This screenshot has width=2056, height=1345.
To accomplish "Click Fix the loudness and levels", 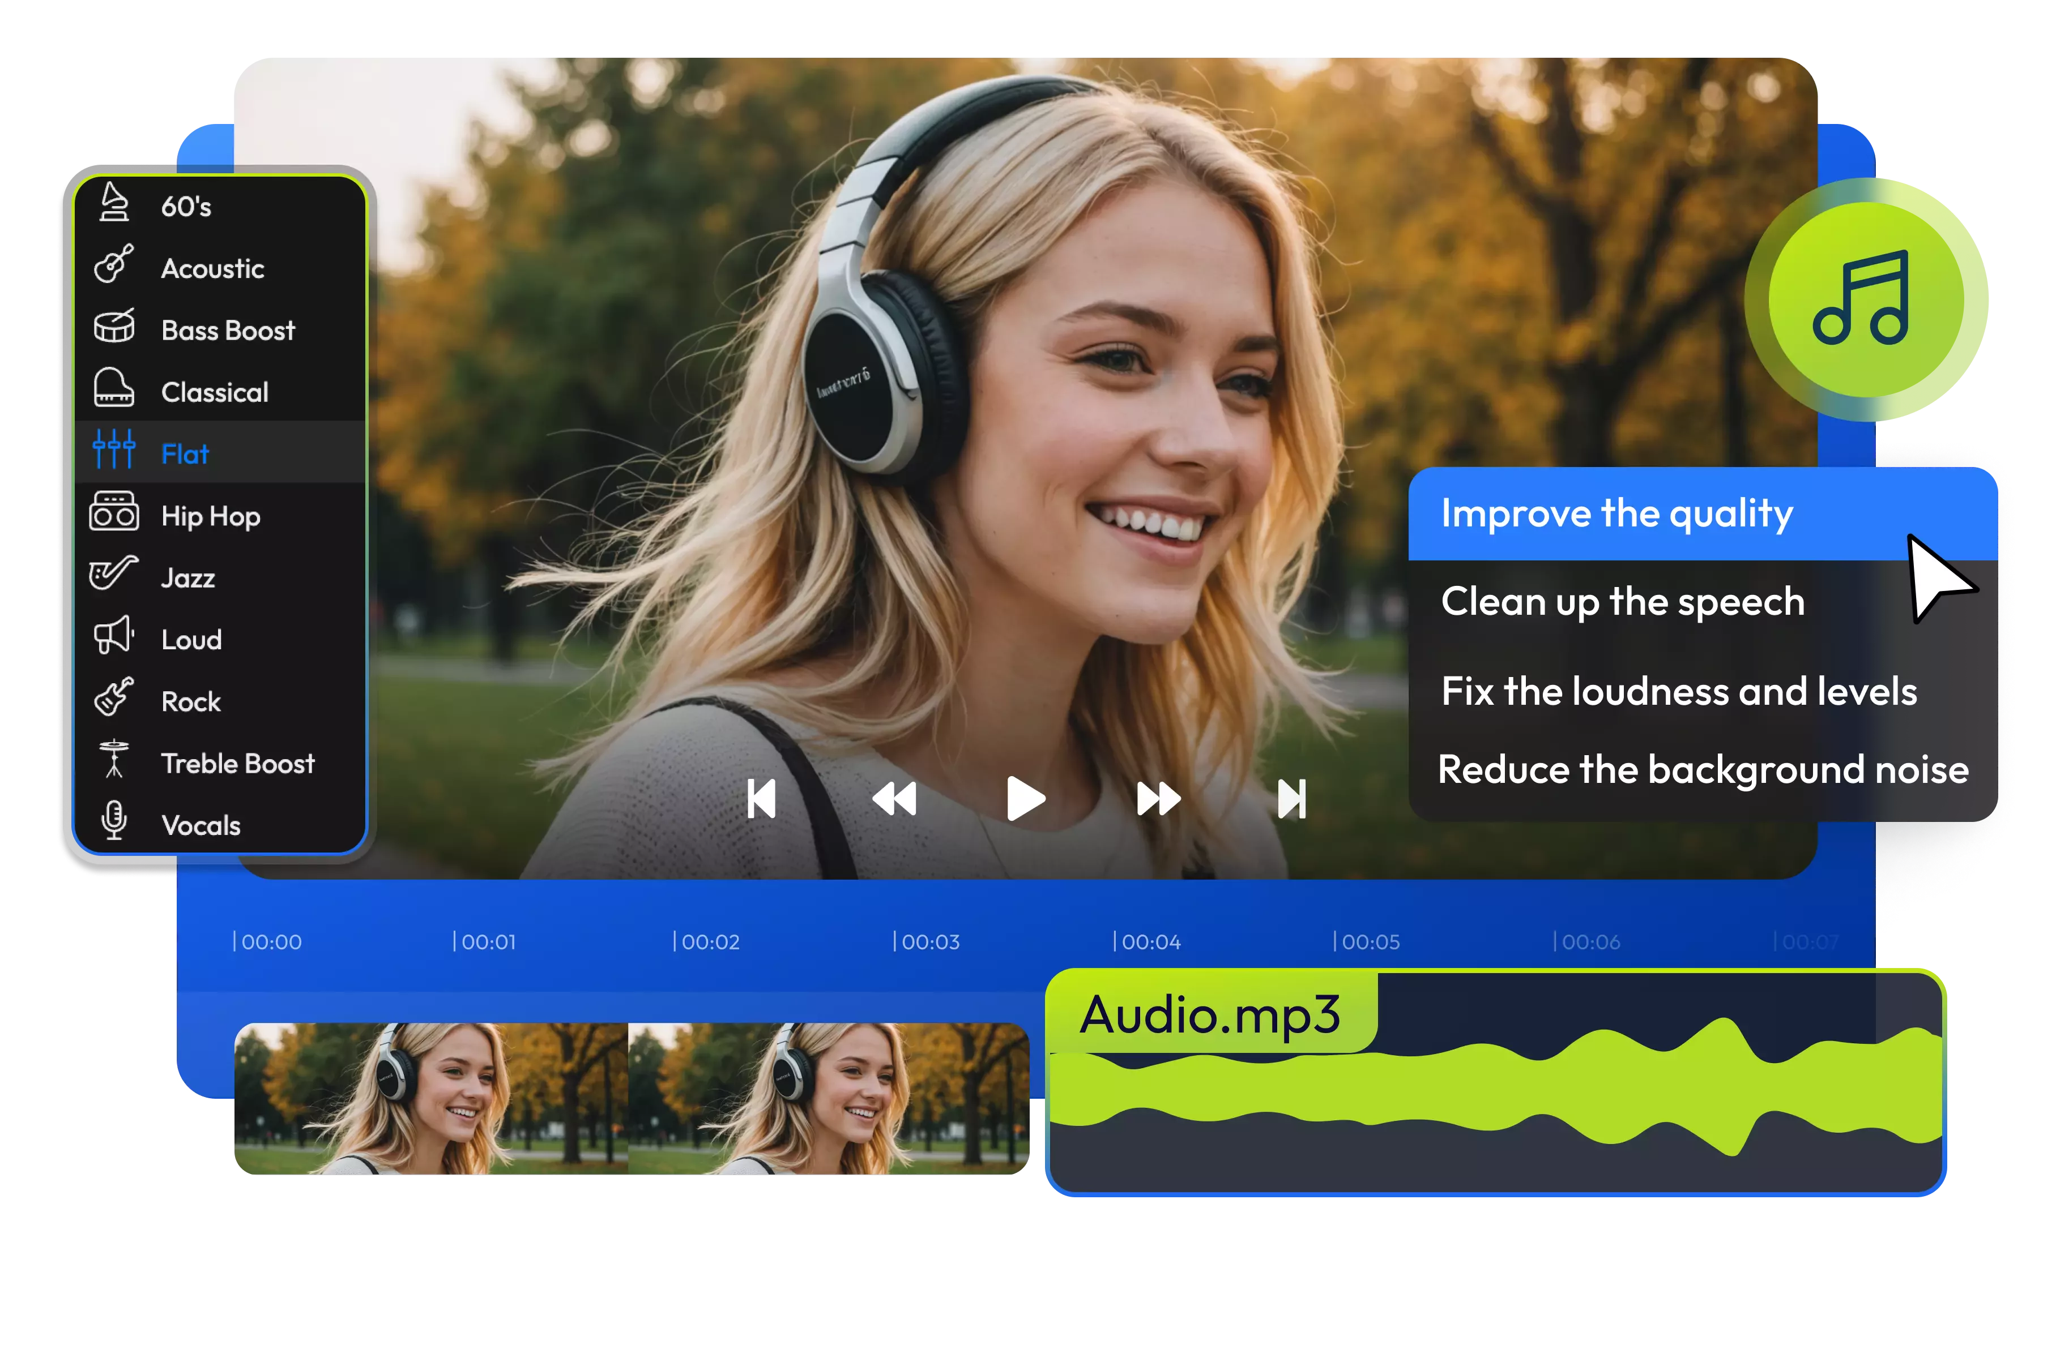I will [x=1678, y=692].
